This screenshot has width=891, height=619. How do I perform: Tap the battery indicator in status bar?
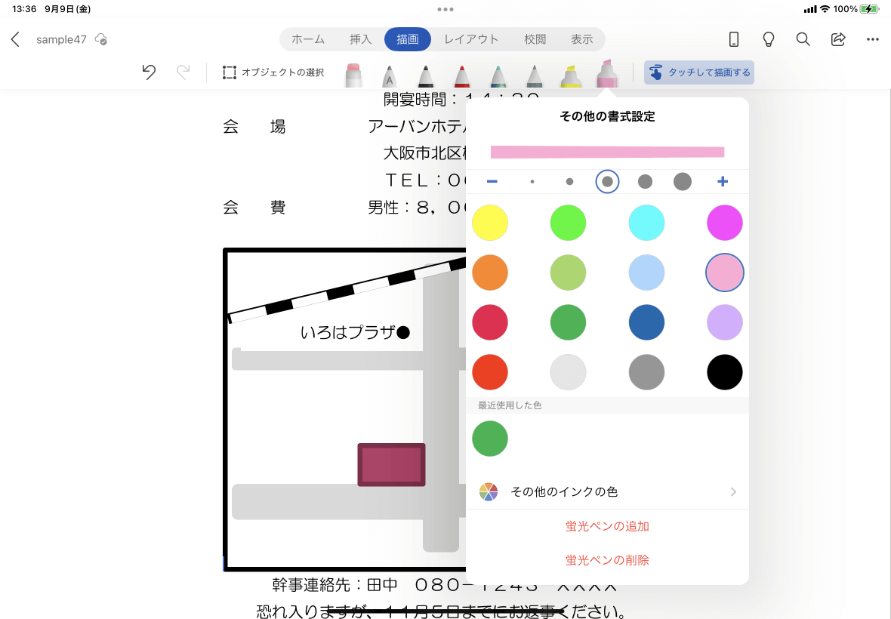click(x=869, y=9)
